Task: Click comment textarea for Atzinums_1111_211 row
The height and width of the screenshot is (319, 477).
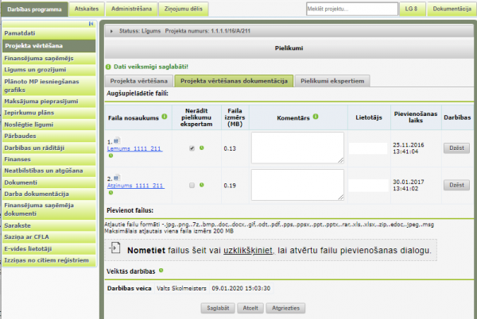Action: 297,185
